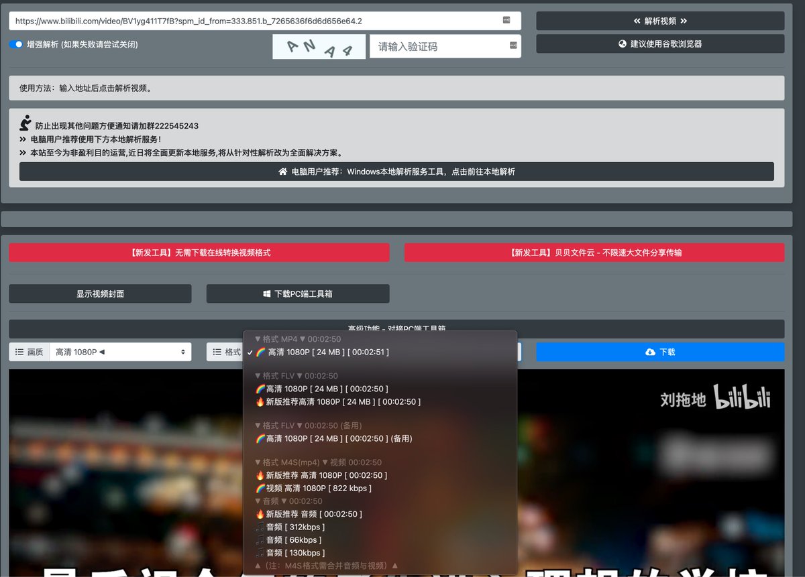Screen dimensions: 805x577
Task: Click the list icon beside 格式 label
Action: click(x=217, y=352)
